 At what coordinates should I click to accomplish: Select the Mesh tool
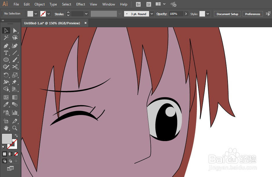click(x=6, y=97)
